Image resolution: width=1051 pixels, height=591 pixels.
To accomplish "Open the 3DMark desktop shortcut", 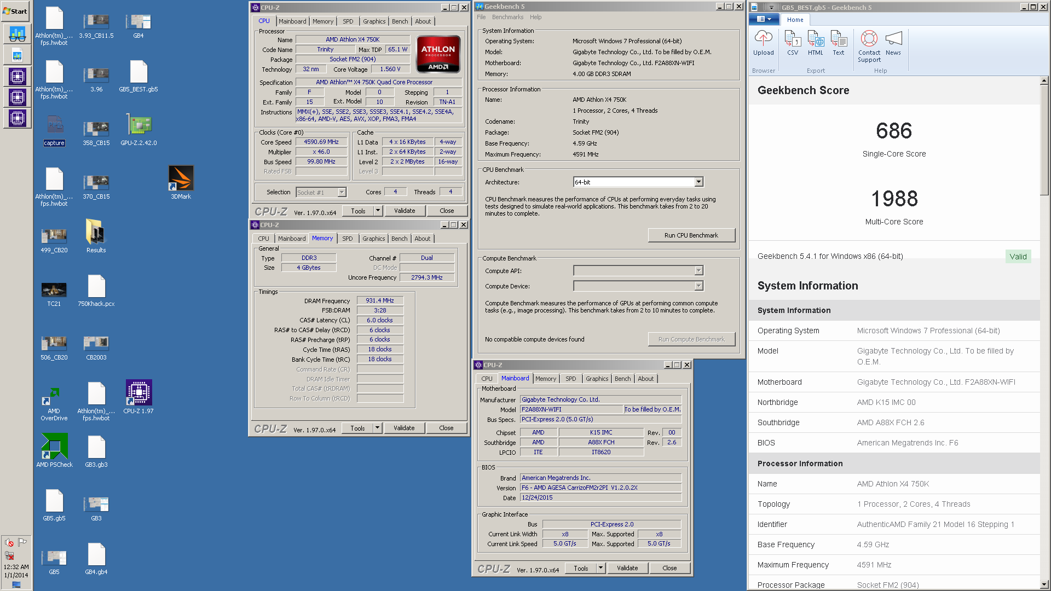I will click(181, 183).
